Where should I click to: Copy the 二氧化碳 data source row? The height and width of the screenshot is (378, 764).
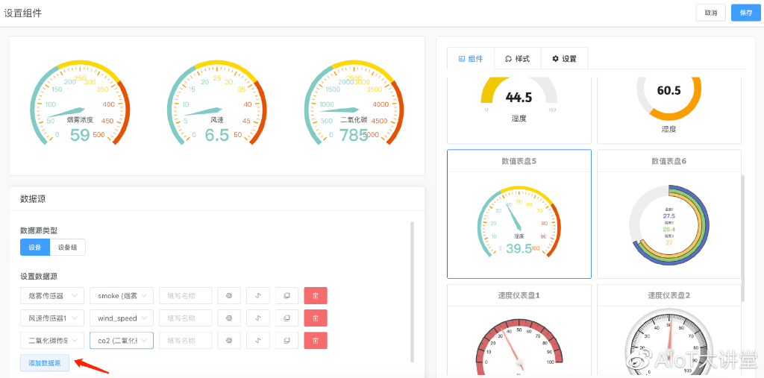point(287,341)
